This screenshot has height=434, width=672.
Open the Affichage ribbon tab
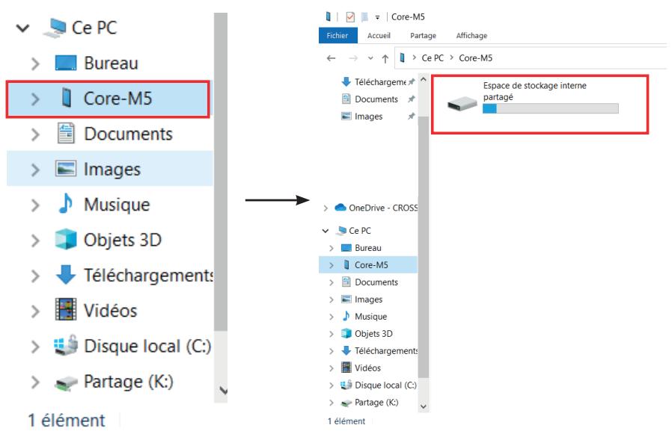click(x=471, y=36)
